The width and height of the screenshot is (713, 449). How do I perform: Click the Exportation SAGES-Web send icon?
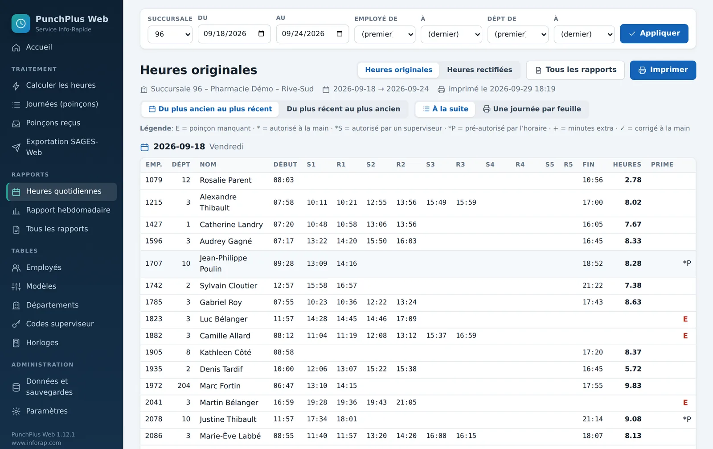pos(16,148)
